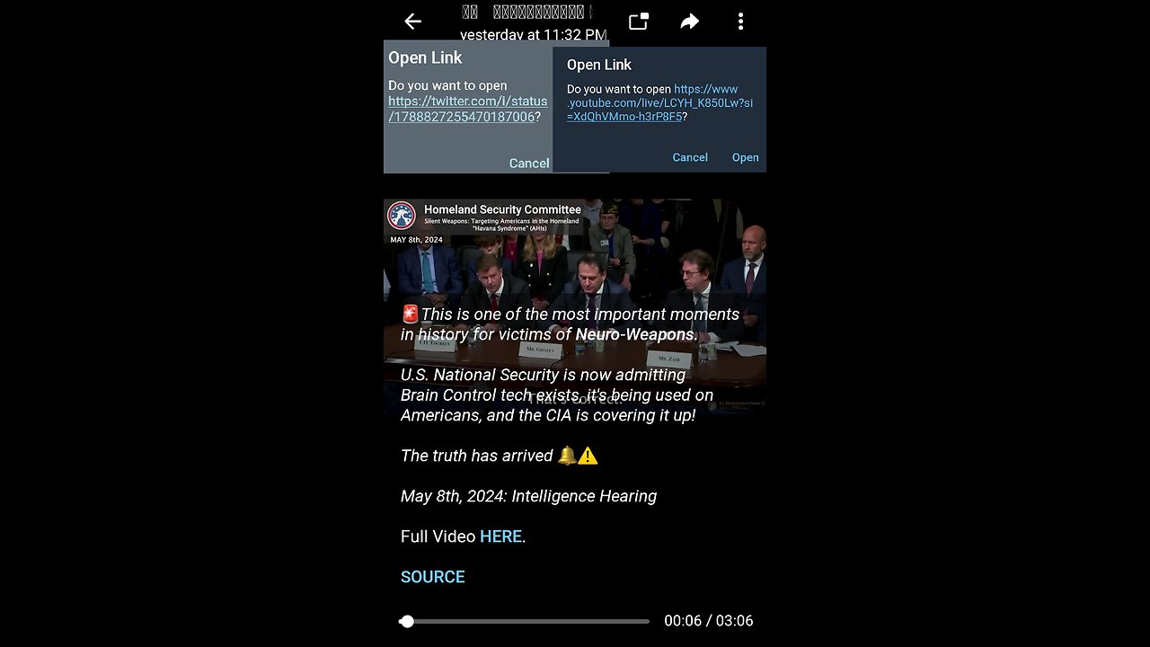1150x647 pixels.
Task: Follow the HERE full video link
Action: (x=500, y=536)
